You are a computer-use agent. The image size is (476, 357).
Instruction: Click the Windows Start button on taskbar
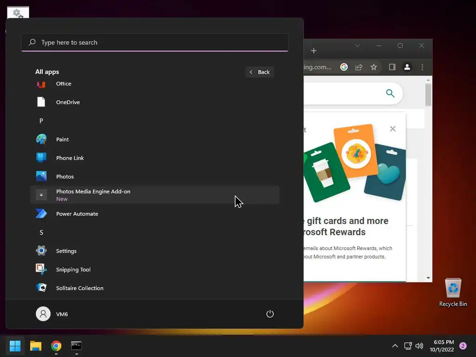[15, 346]
